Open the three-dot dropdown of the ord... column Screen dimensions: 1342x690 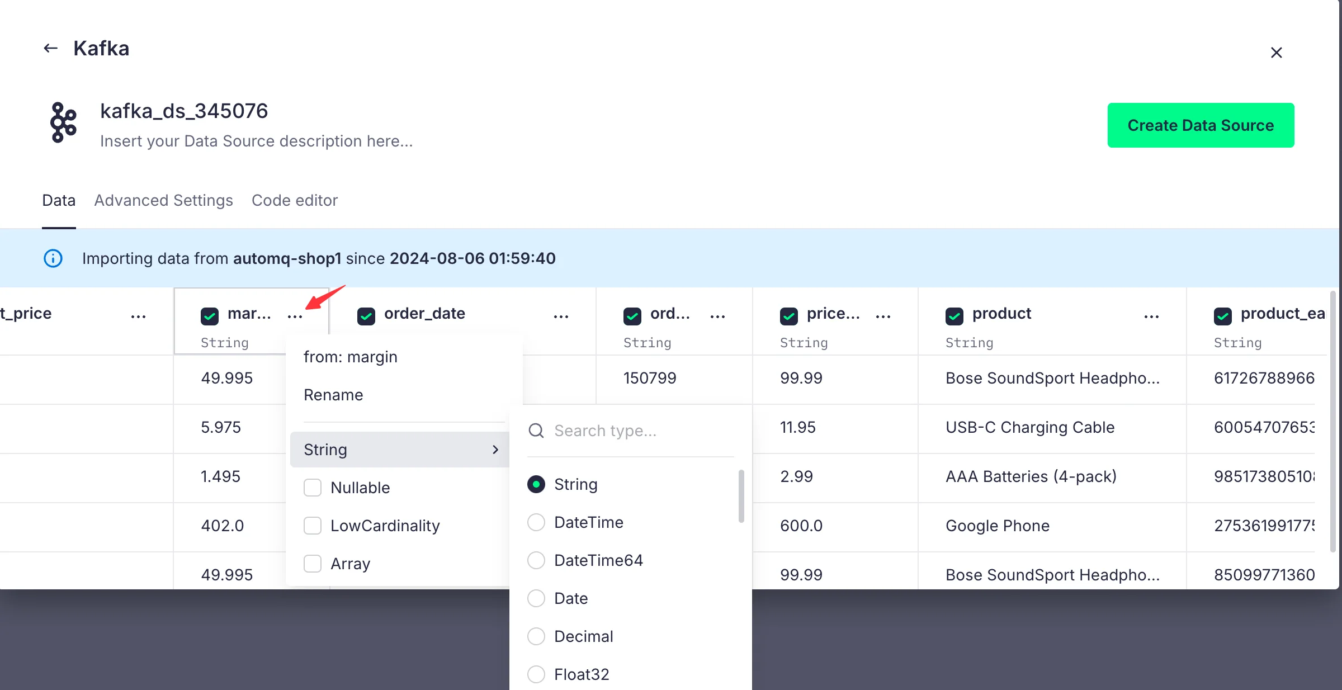tap(717, 316)
